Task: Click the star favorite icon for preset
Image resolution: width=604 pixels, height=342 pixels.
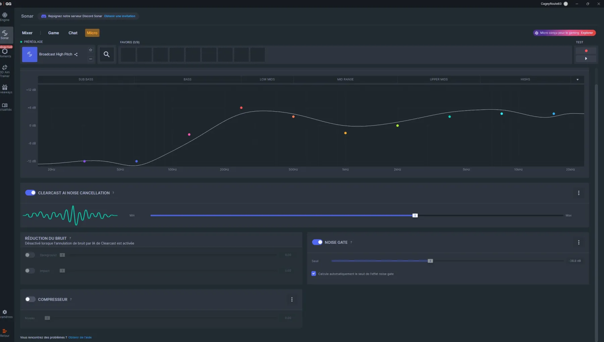Action: [x=91, y=50]
